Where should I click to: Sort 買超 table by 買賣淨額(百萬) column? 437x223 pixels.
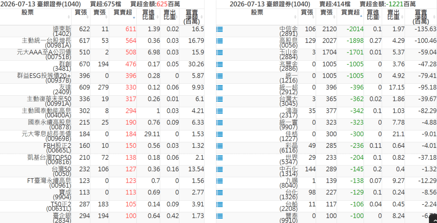click(192, 17)
